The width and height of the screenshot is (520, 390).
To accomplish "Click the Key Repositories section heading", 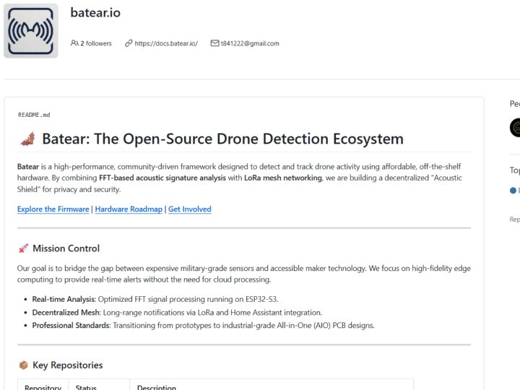I will tap(68, 365).
